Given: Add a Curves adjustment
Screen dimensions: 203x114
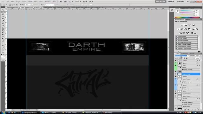Looking at the screenshot, I should click(x=189, y=25).
